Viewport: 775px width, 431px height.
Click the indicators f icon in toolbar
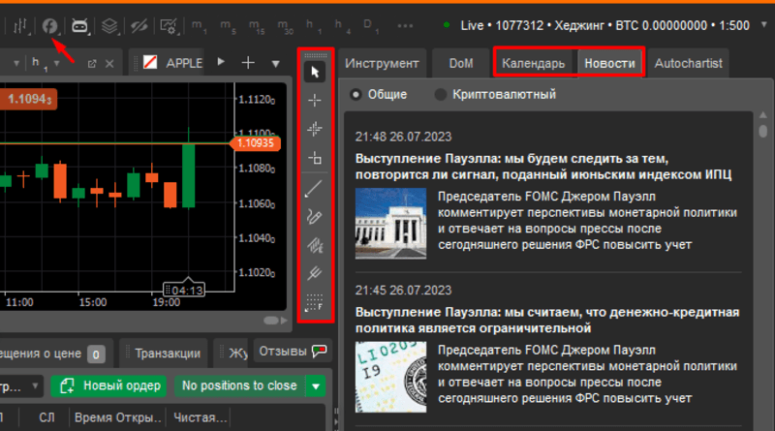(x=49, y=26)
